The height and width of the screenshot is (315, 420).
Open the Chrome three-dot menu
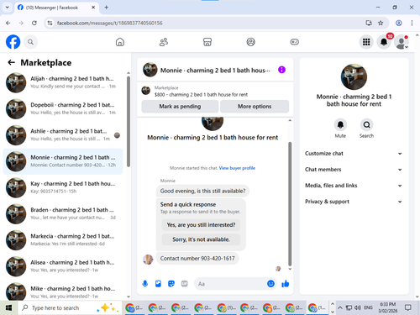click(412, 23)
